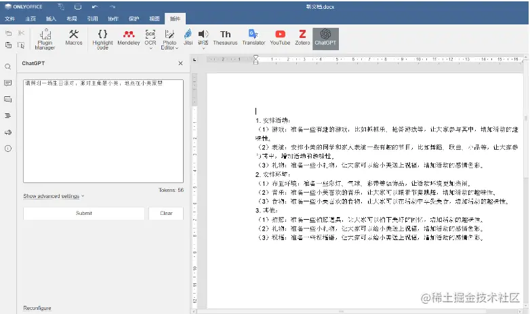530x314 pixels.
Task: Start the Jitsi plugin
Action: click(x=188, y=37)
